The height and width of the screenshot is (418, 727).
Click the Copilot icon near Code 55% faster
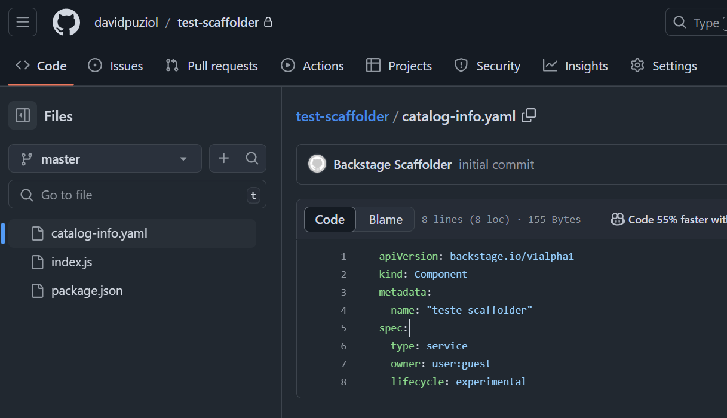tap(617, 220)
